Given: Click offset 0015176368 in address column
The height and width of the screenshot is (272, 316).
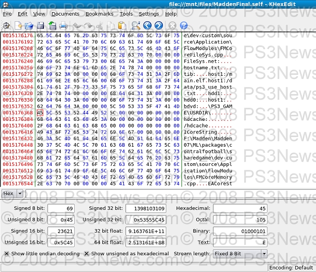Looking at the screenshot, I should [18, 113].
